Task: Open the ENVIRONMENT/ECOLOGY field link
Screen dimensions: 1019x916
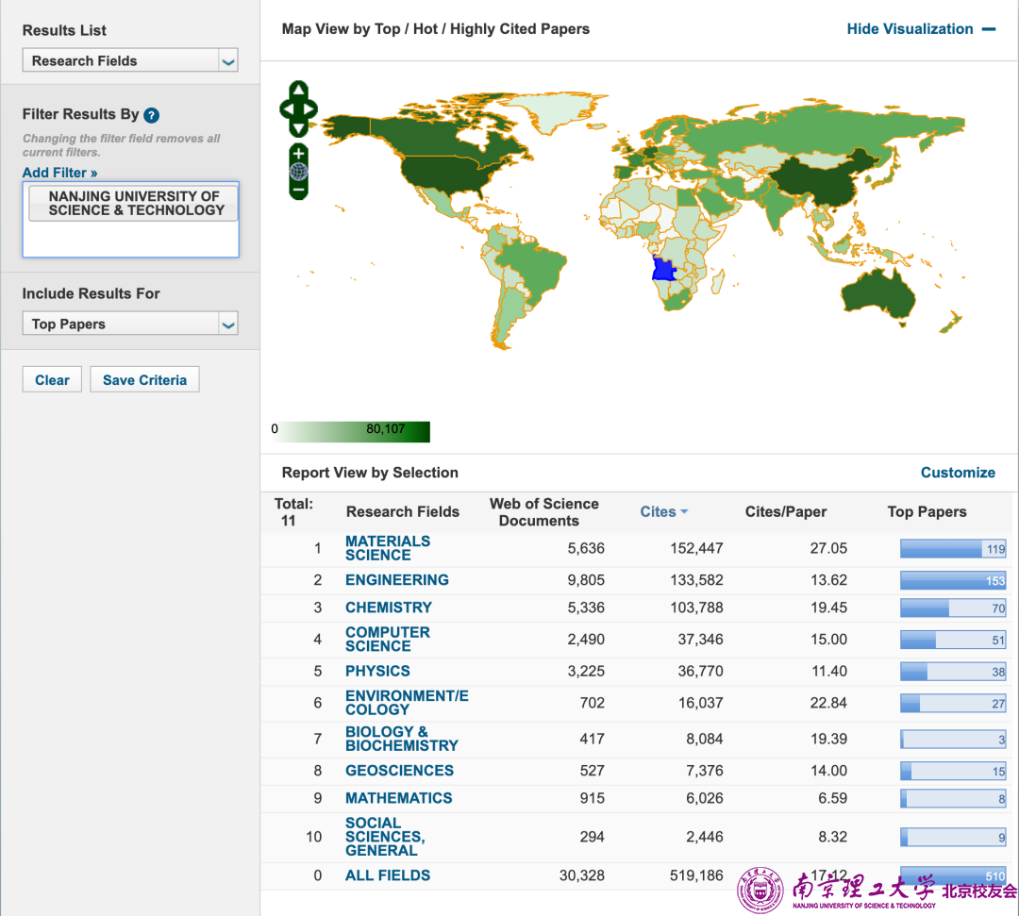Action: tap(407, 703)
